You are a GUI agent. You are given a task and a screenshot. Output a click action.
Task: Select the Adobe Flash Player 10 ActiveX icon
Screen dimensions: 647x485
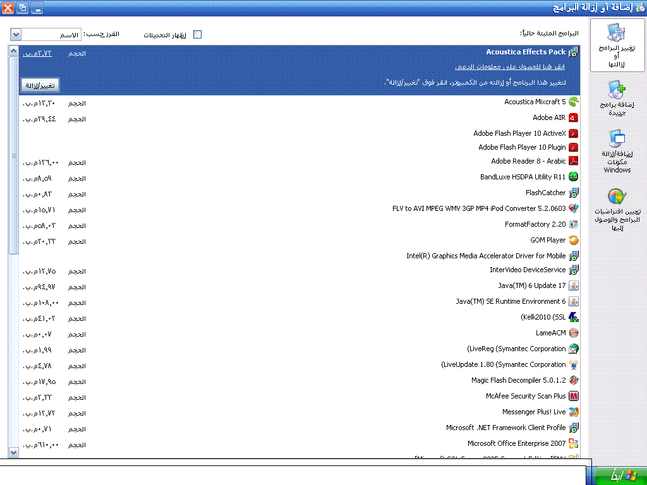tap(574, 134)
